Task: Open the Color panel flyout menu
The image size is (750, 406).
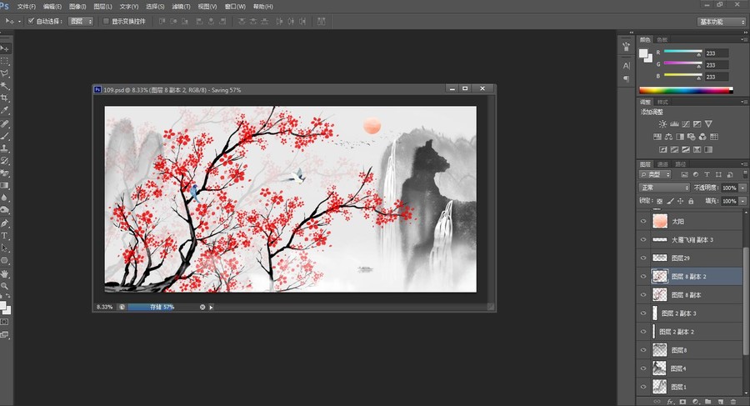Action: click(x=743, y=40)
